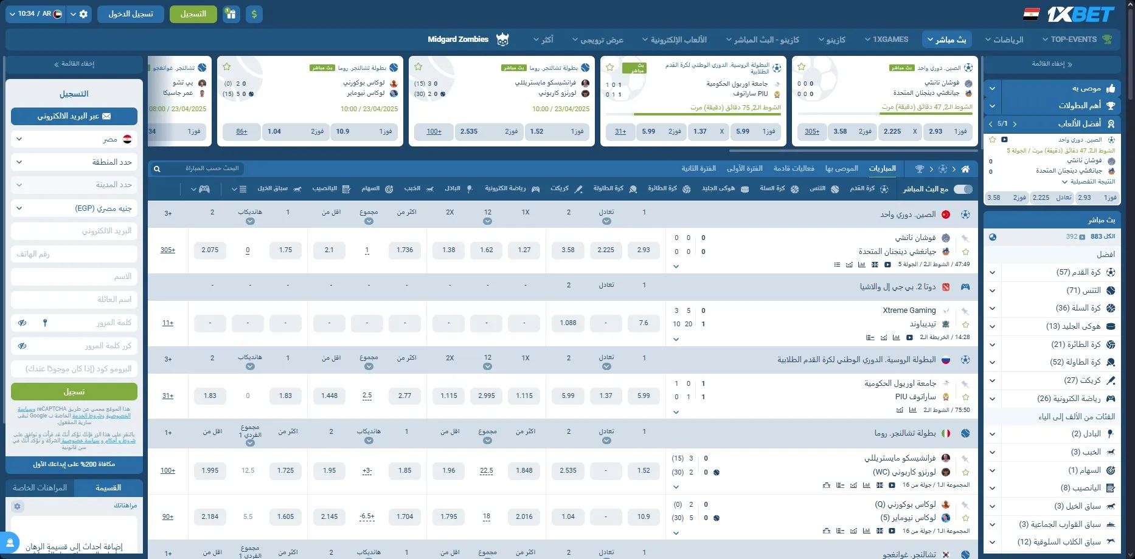
Task: Switch to فعاليات قادمة tab
Action: click(x=794, y=168)
